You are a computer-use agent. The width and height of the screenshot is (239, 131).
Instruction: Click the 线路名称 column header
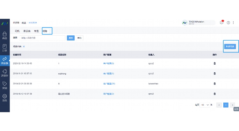[62, 55]
